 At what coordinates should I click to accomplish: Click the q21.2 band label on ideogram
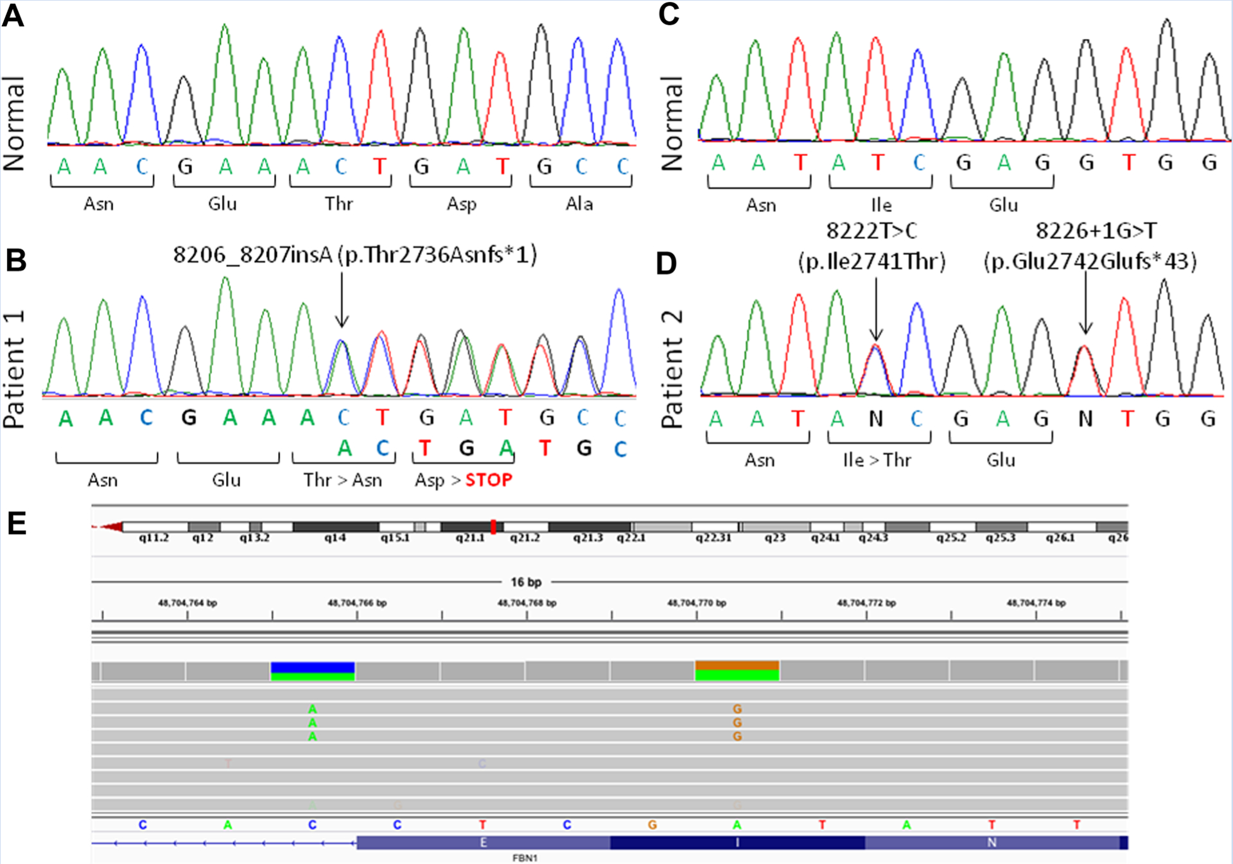[x=525, y=538]
